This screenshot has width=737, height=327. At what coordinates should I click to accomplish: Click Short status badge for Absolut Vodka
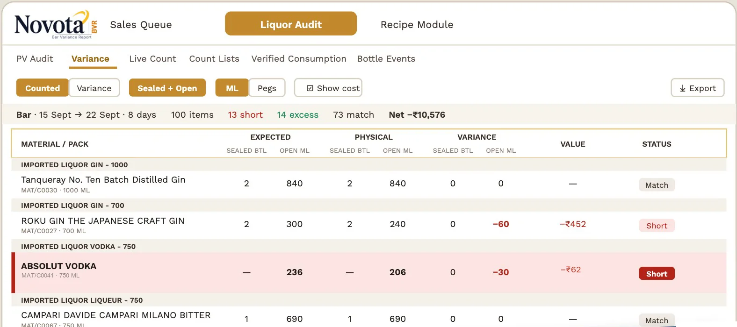pyautogui.click(x=657, y=274)
